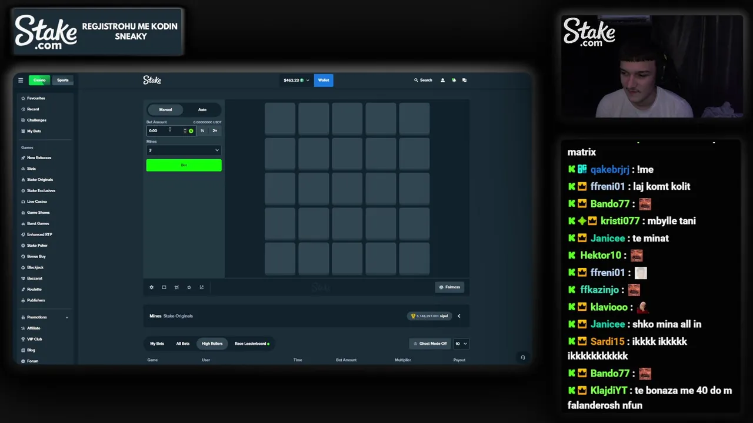Halve the bet with the ½ button

[202, 130]
